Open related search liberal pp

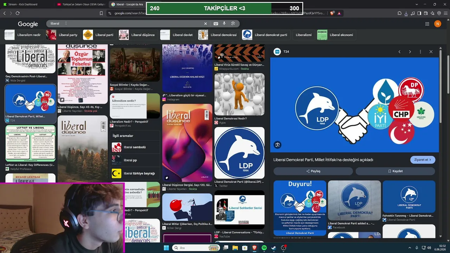(135, 160)
